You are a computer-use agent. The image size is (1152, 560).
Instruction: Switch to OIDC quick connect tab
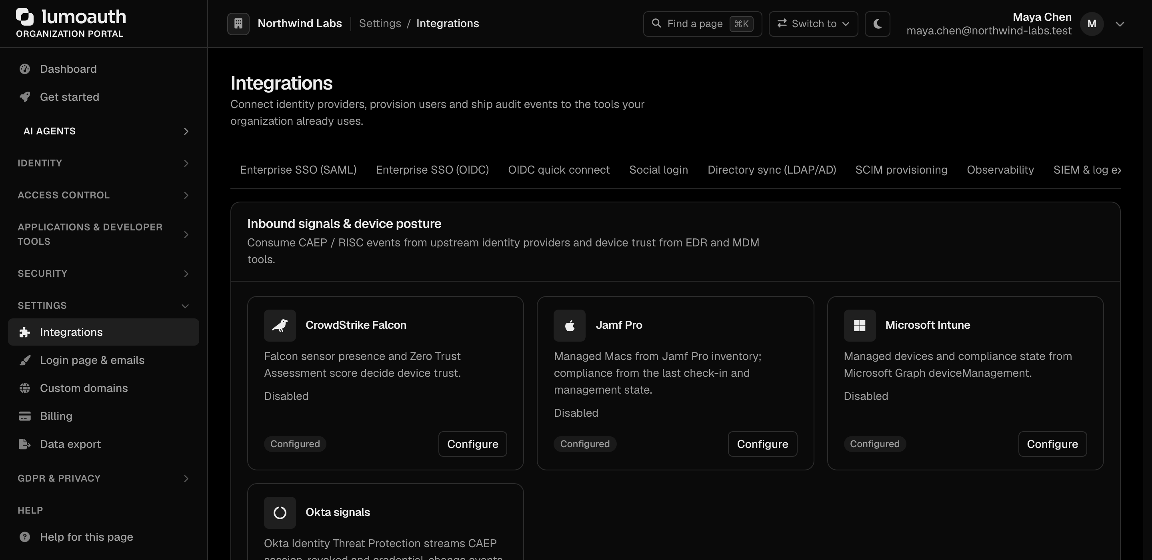point(558,170)
